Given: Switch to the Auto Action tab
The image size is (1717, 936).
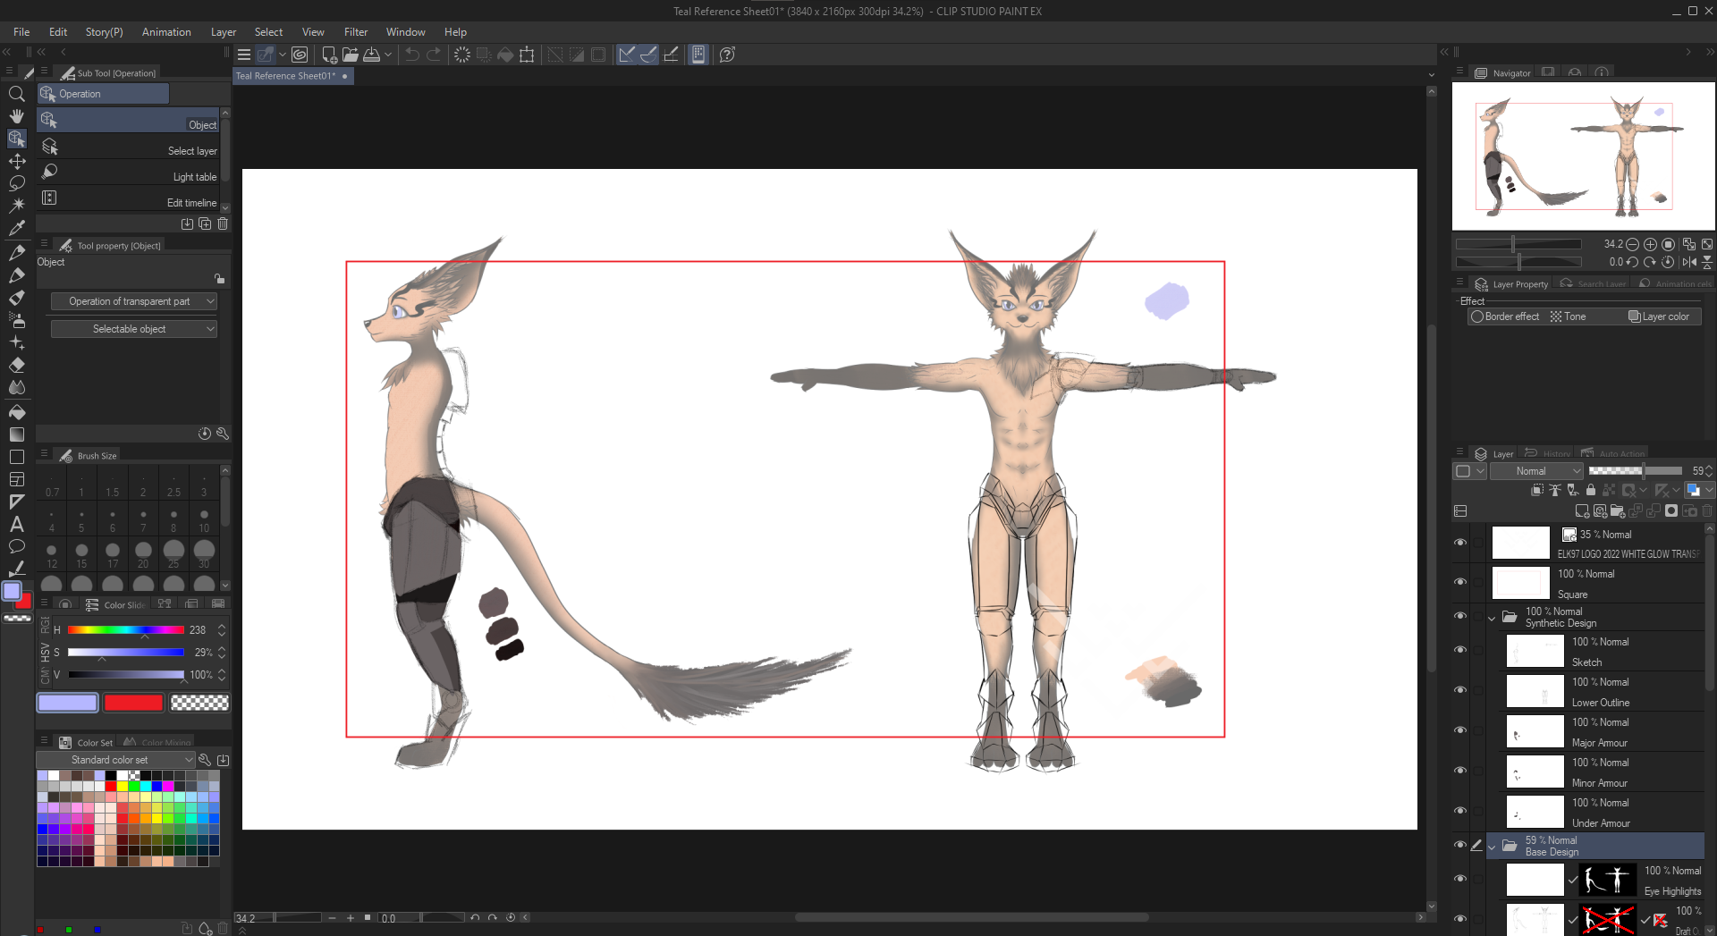Looking at the screenshot, I should point(1612,453).
